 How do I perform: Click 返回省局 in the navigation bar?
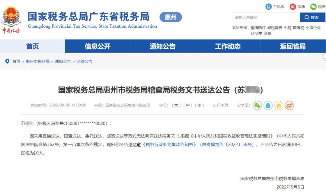pyautogui.click(x=292, y=46)
